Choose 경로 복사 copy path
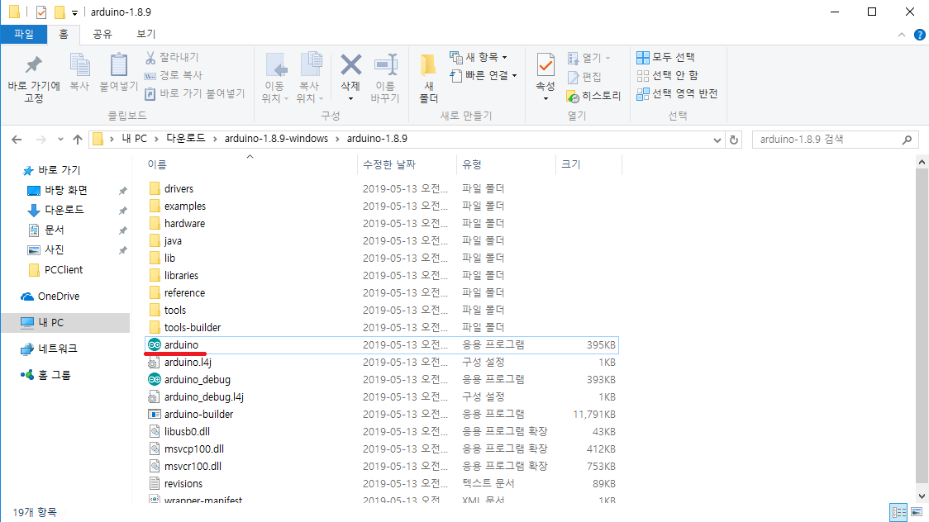 (174, 75)
